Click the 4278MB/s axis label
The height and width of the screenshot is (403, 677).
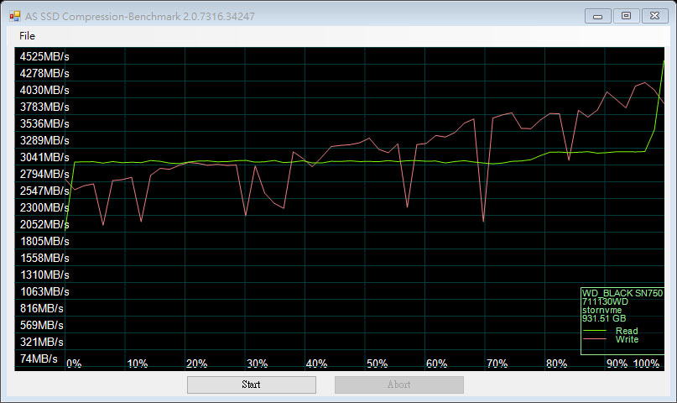coord(44,73)
